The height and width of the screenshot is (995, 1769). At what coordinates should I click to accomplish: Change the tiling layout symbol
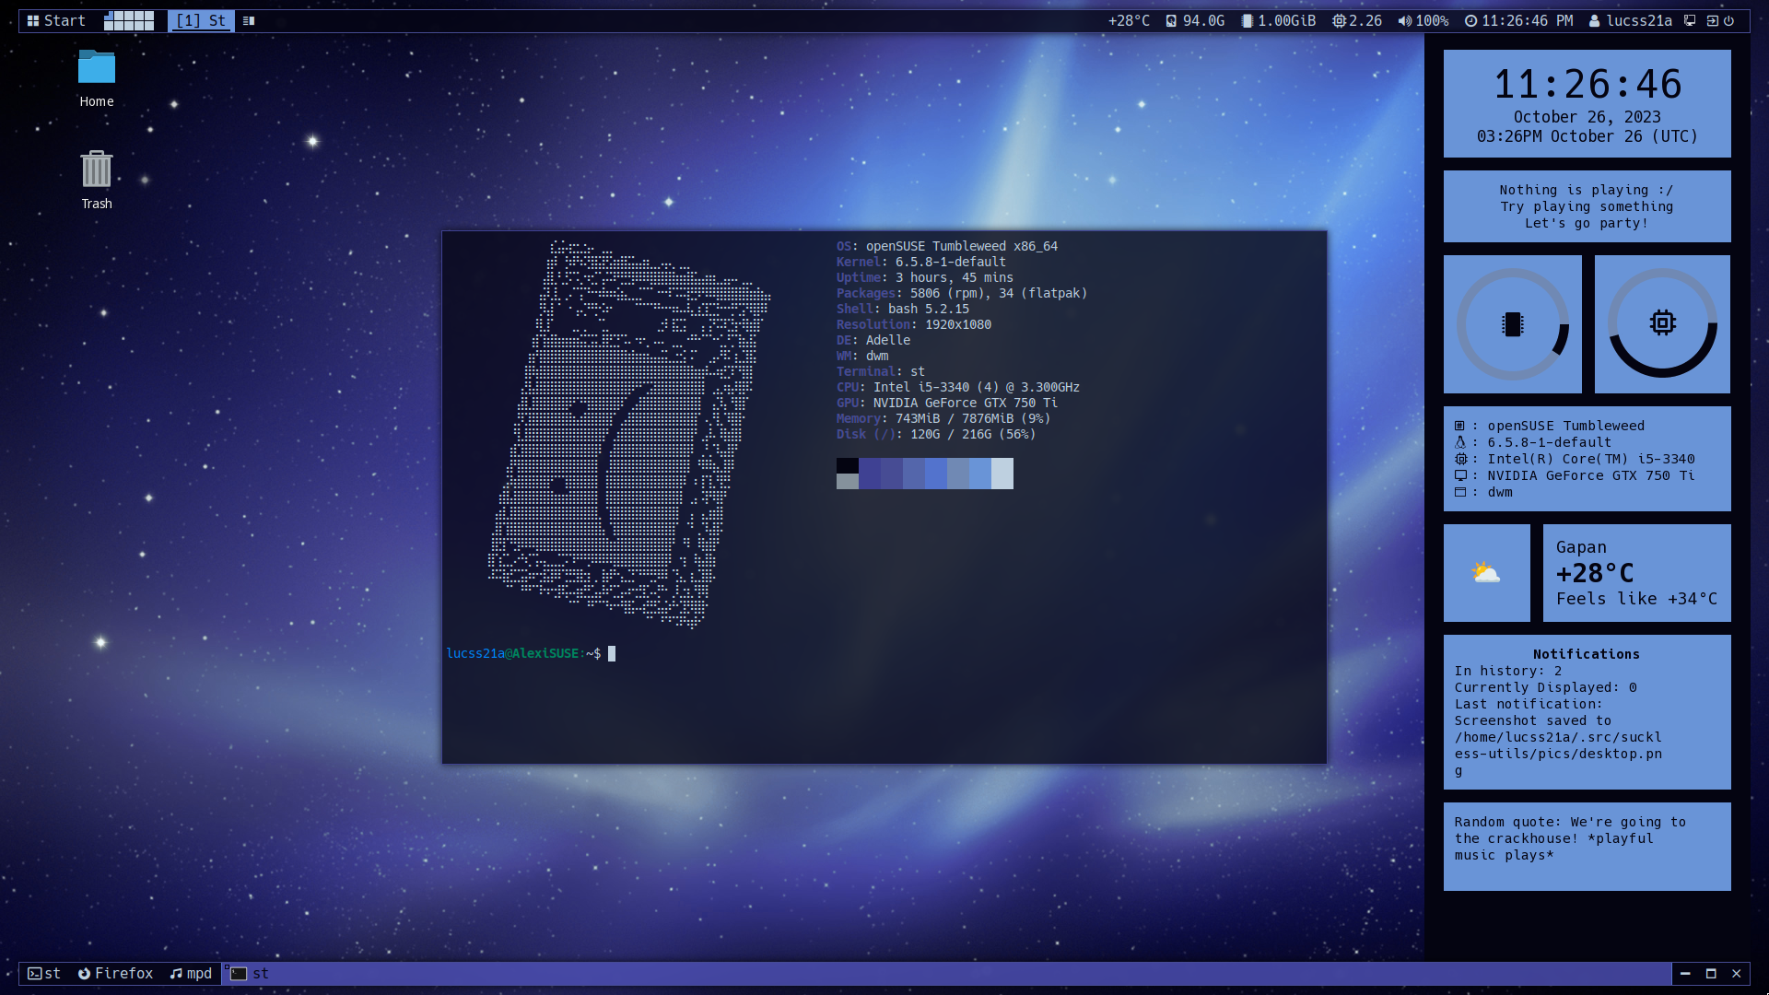point(249,20)
